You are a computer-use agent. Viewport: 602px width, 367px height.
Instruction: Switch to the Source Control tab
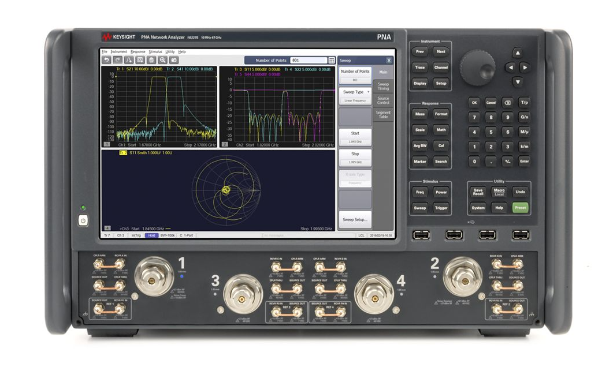[383, 100]
